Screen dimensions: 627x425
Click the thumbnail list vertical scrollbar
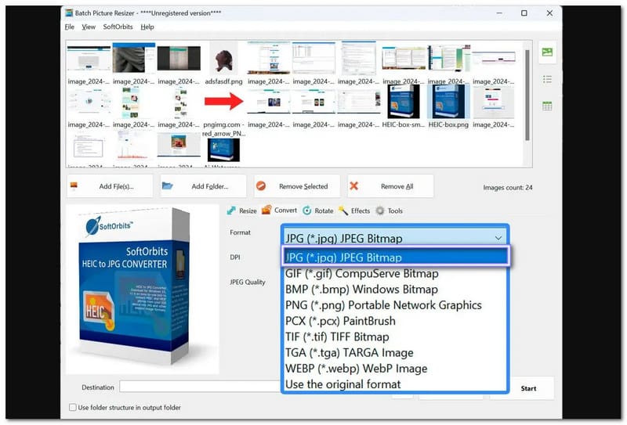pos(527,95)
